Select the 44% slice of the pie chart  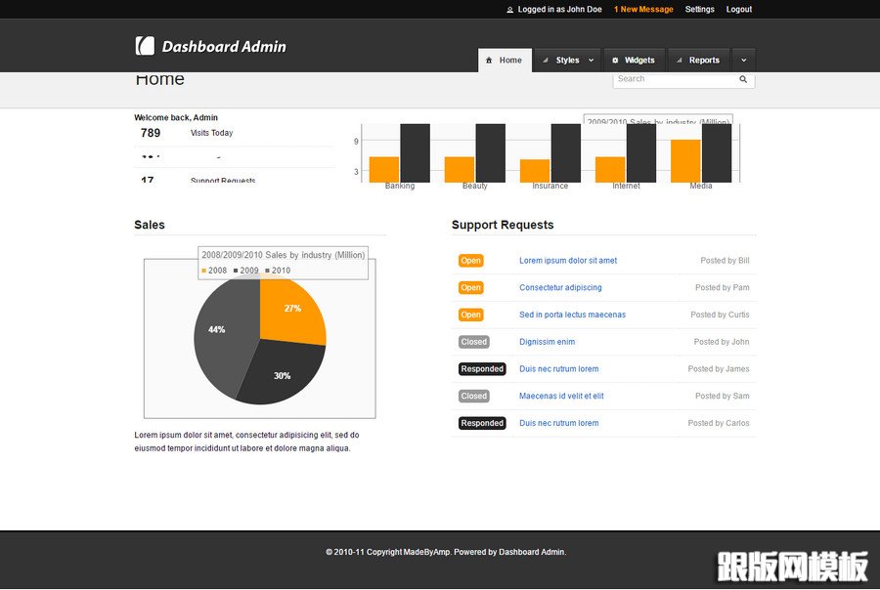[215, 330]
